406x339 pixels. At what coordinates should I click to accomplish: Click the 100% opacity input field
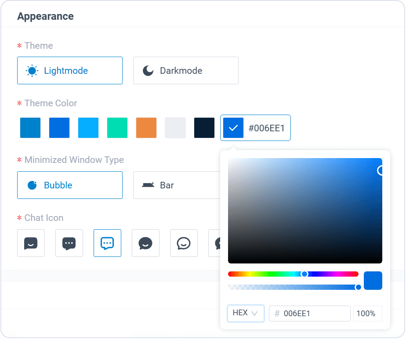click(x=368, y=314)
